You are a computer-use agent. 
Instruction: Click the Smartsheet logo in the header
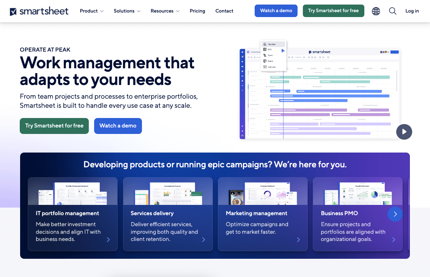pos(39,11)
